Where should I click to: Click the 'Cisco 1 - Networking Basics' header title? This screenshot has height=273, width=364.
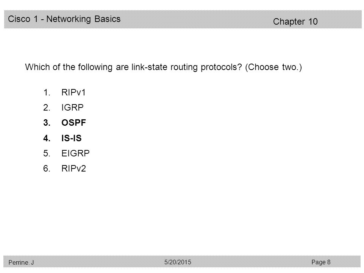pos(64,19)
